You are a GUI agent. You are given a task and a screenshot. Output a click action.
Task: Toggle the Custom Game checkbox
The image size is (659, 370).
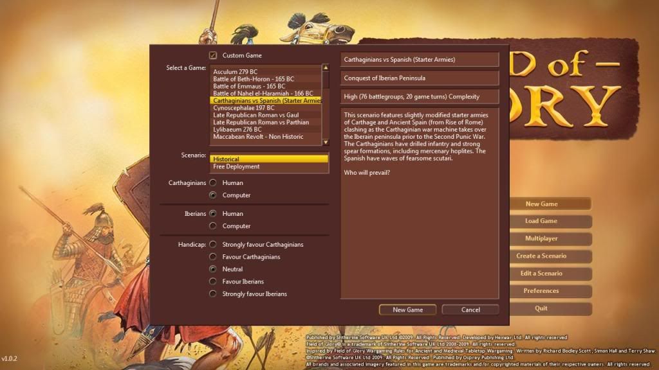coord(213,55)
